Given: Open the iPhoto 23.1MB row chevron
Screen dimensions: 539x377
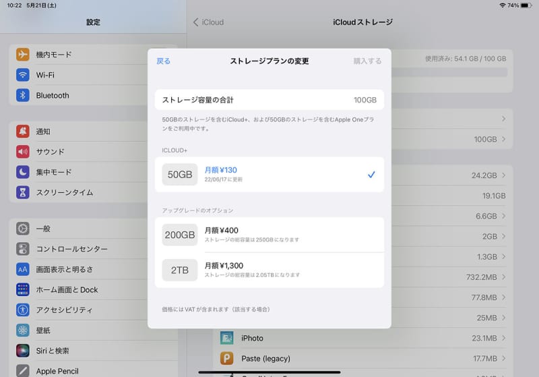Looking at the screenshot, I should (503, 338).
